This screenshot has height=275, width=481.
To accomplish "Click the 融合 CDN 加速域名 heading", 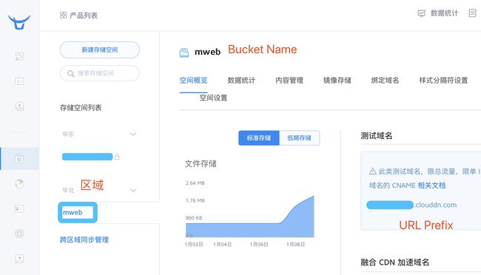I will [x=395, y=262].
